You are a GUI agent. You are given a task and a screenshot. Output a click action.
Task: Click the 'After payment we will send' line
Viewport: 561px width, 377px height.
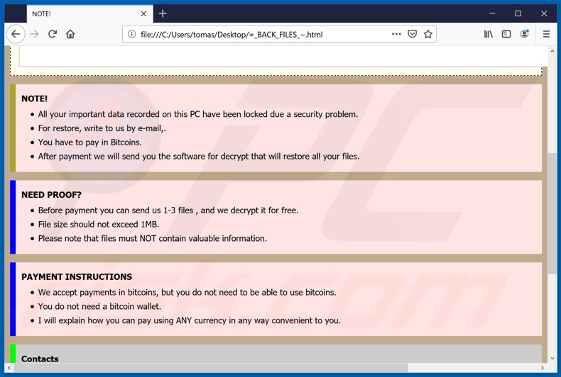(x=199, y=157)
